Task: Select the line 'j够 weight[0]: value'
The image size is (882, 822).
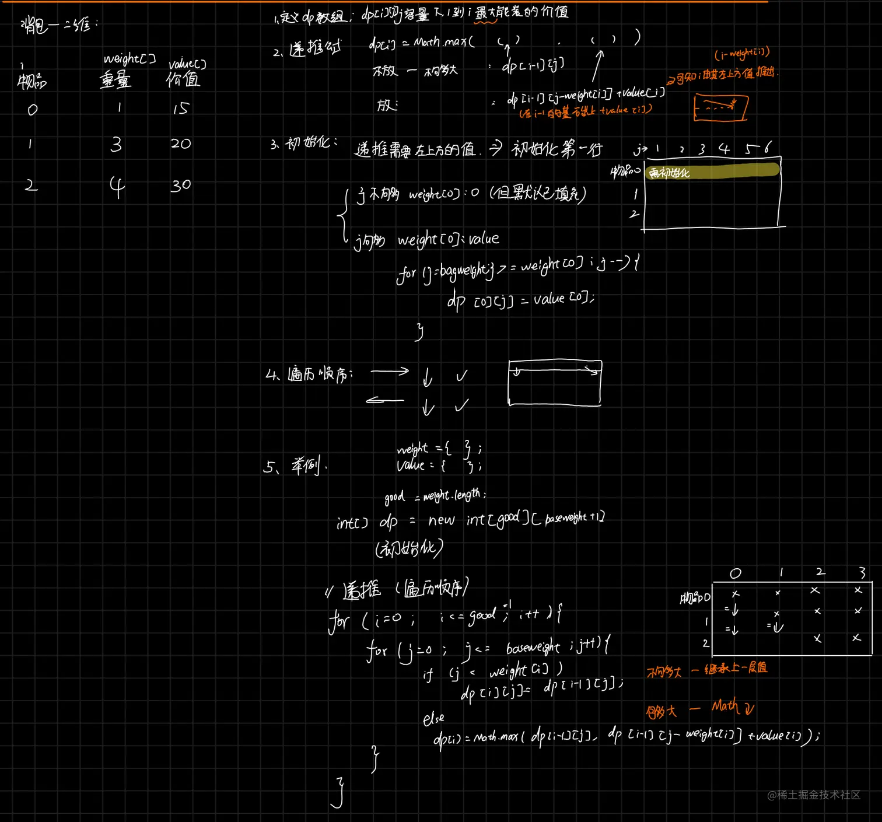Action: (427, 240)
